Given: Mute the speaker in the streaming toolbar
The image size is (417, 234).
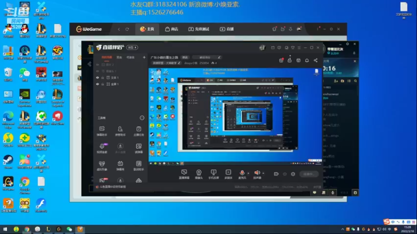Looking at the screenshot, I should pyautogui.click(x=256, y=173).
